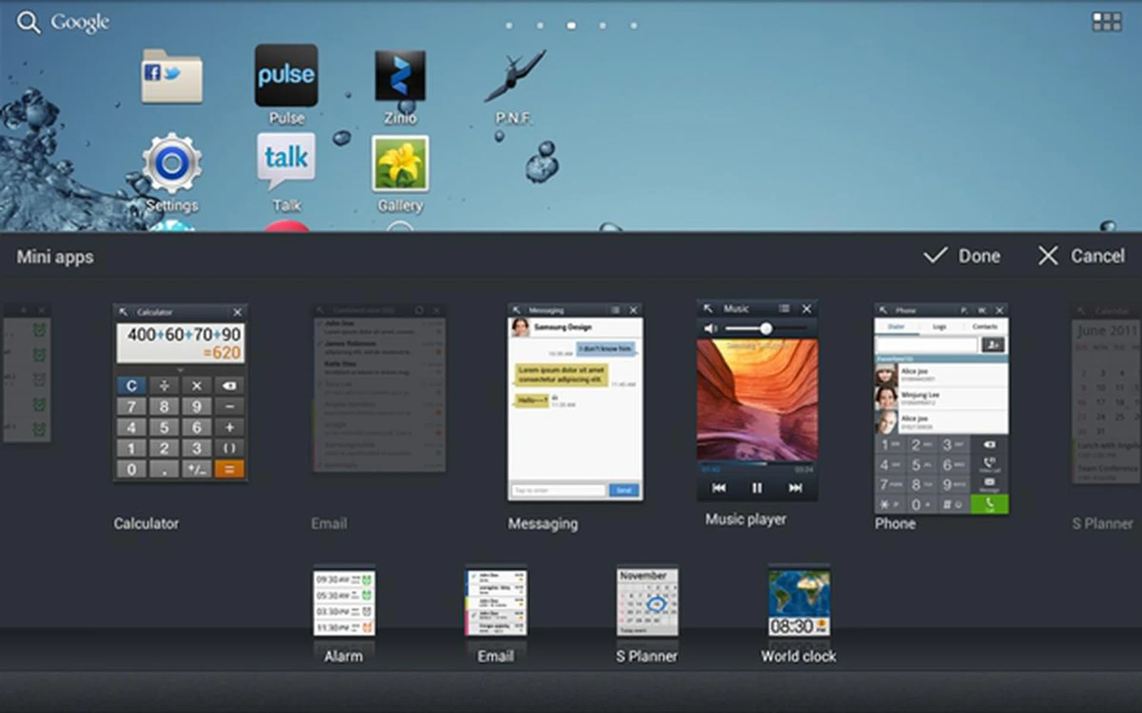
Task: Click Done to confirm mini apps
Action: (x=962, y=256)
